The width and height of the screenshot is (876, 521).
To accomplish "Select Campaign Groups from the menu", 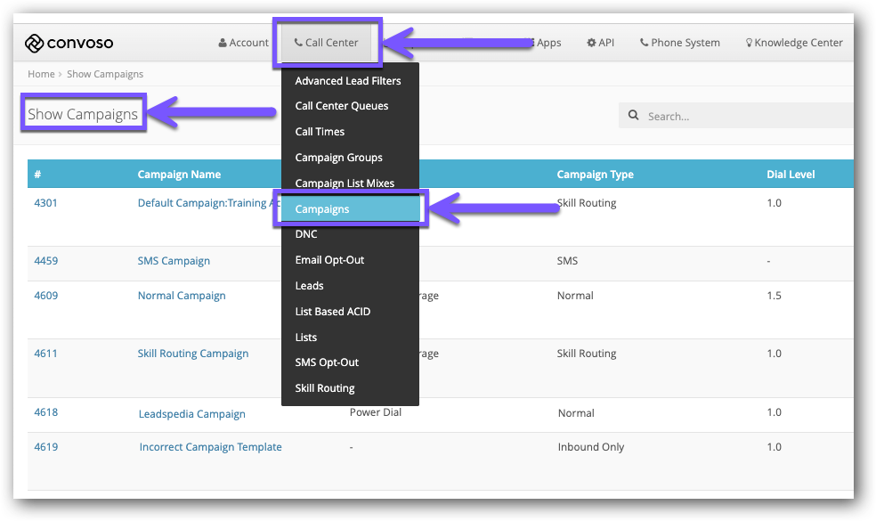I will tap(339, 157).
